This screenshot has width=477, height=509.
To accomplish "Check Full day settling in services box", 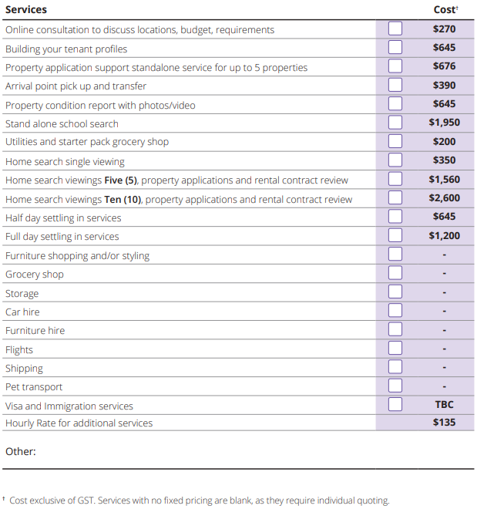I will click(x=395, y=235).
